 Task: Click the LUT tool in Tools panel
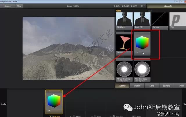pos(142,44)
